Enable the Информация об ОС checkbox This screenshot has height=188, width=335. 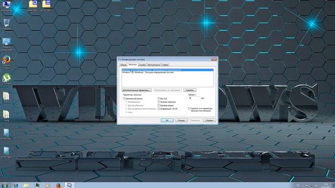click(x=159, y=109)
